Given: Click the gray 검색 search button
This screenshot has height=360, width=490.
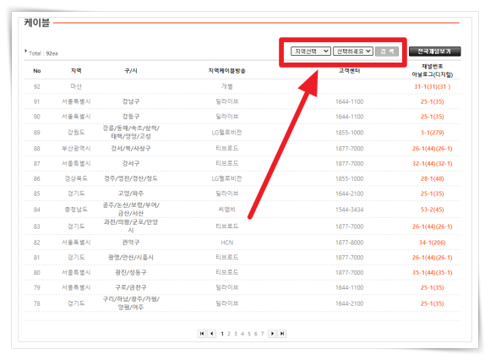Looking at the screenshot, I should tap(387, 52).
